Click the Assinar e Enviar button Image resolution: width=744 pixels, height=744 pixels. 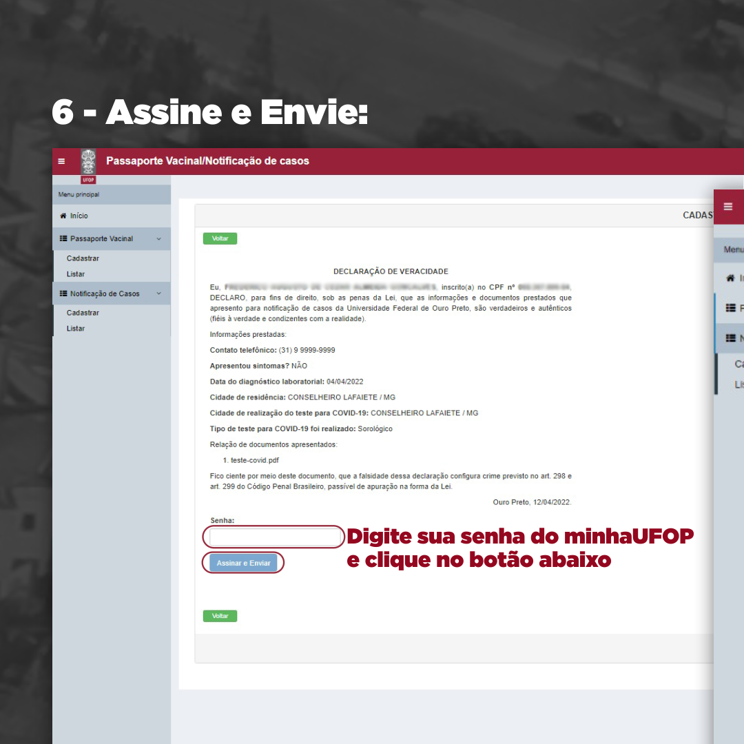click(243, 564)
